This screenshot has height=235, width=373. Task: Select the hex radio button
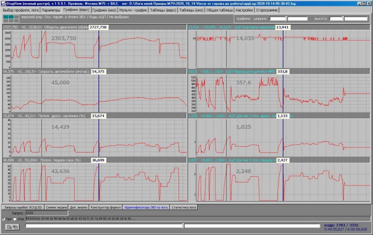click(3, 219)
